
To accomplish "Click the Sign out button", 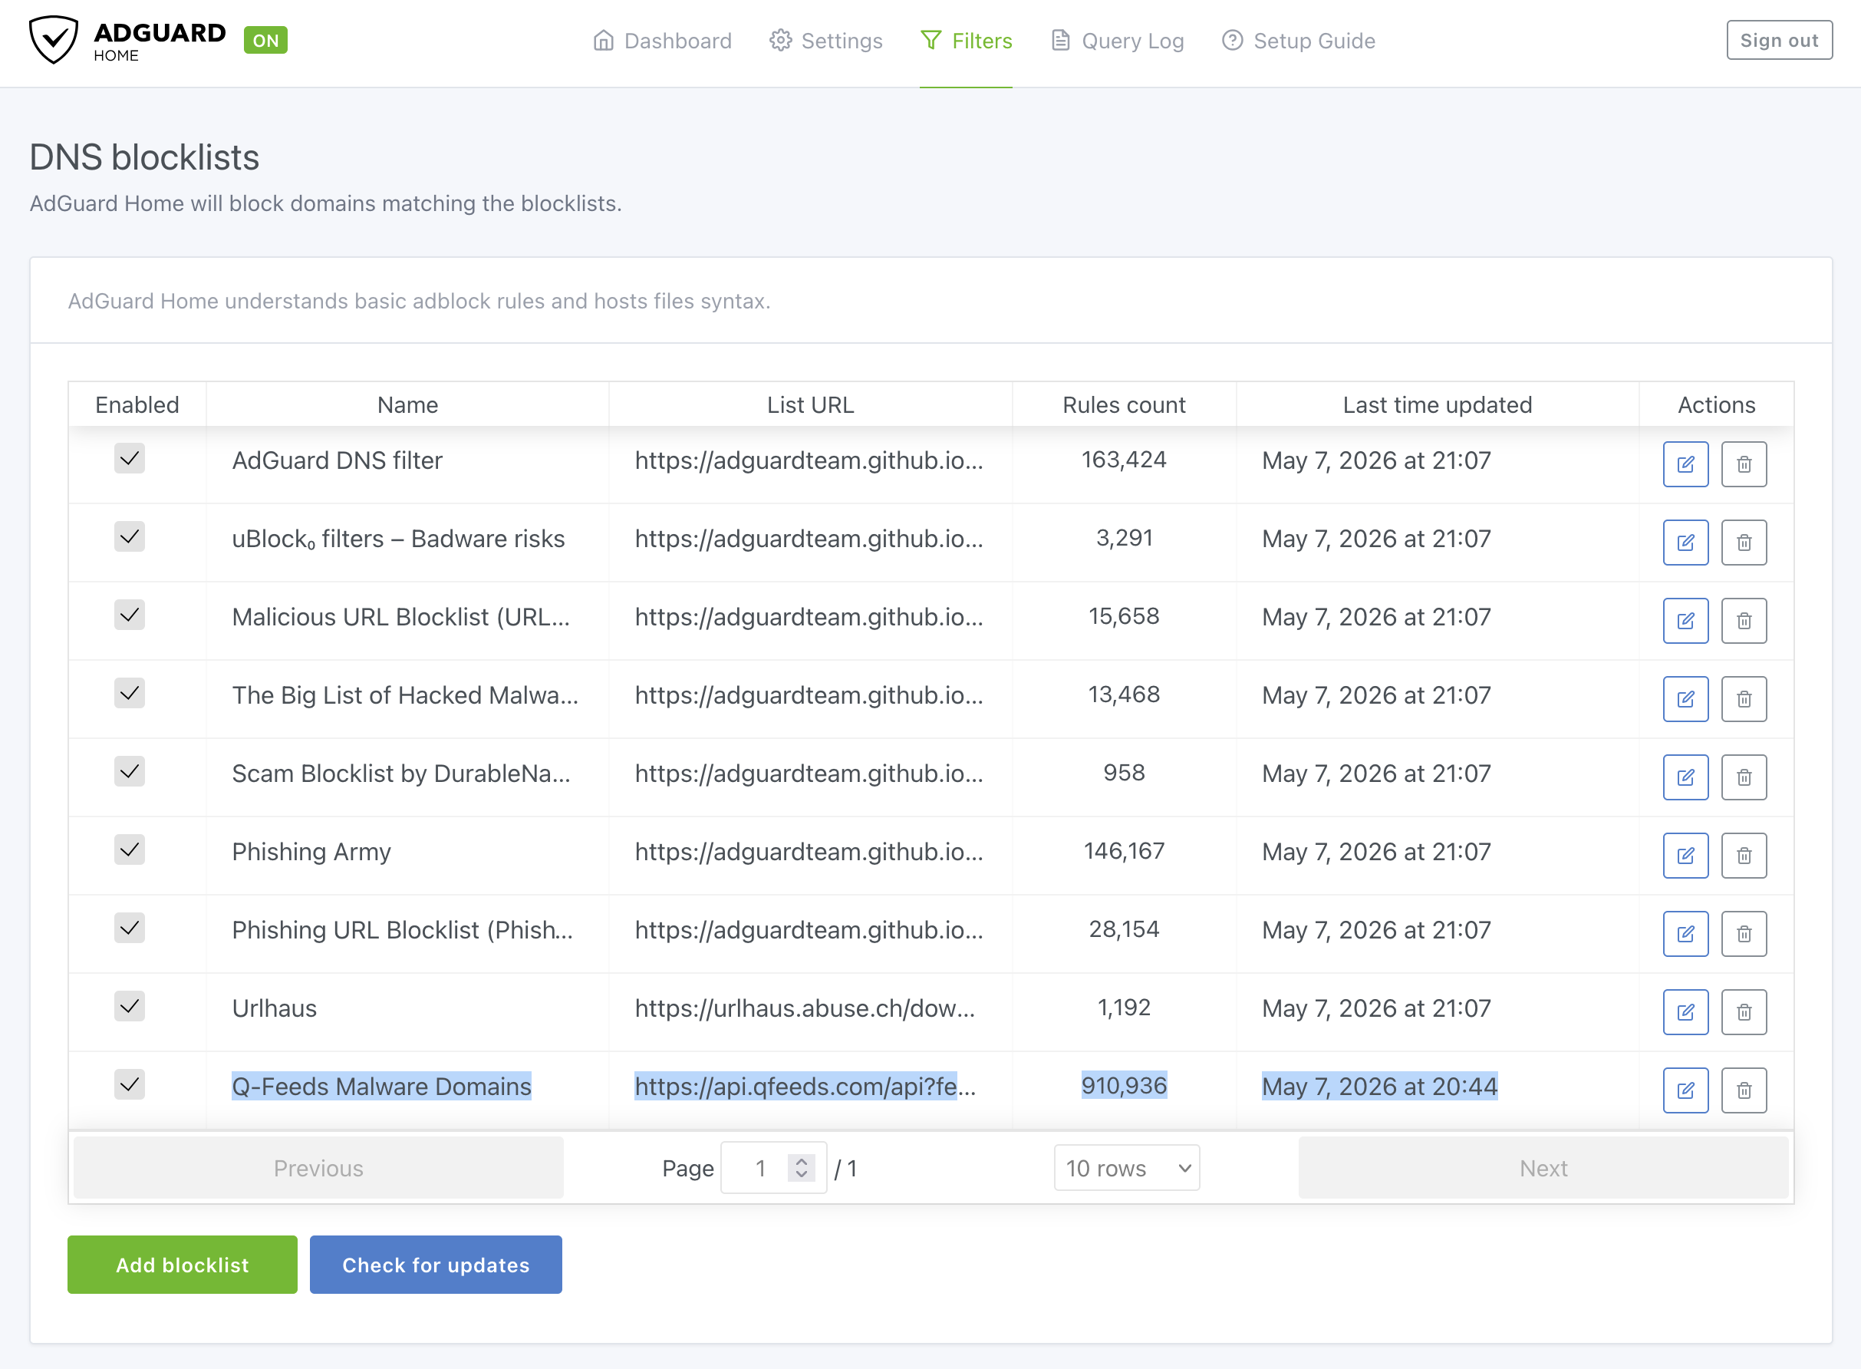I will pos(1779,40).
